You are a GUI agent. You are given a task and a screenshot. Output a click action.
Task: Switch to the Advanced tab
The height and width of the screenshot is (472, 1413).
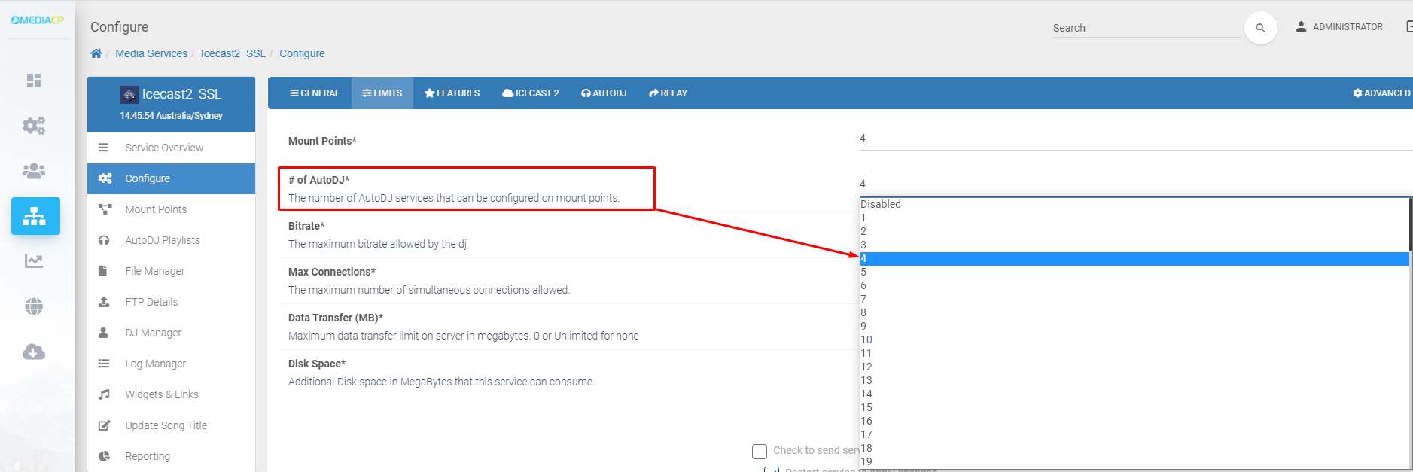[x=1381, y=93]
